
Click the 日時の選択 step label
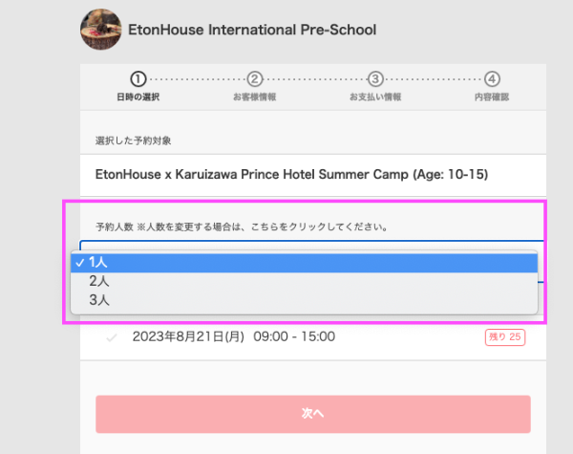[x=138, y=97]
